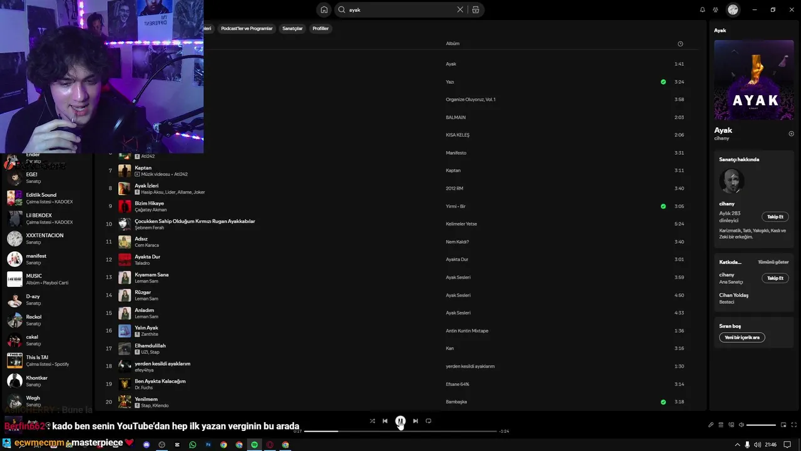801x451 pixels.
Task: Open the track Kıyamam Sana
Action: (x=151, y=275)
